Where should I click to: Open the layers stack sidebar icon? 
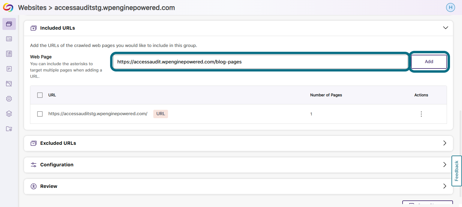tap(9, 114)
